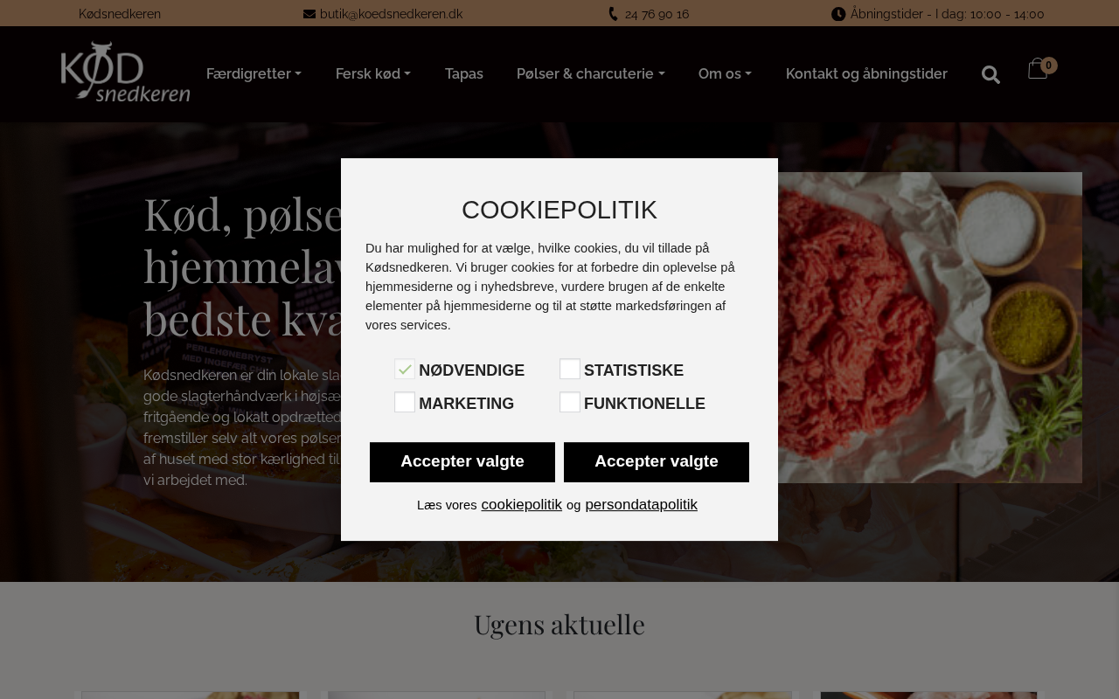Click the Kødsnedkeren logo
Viewport: 1119px width, 699px height.
(125, 72)
